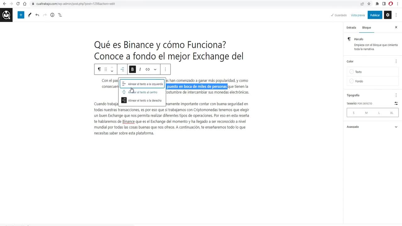Choose Alinear el texto a la derecha
This screenshot has height=226, width=402.
(142, 100)
